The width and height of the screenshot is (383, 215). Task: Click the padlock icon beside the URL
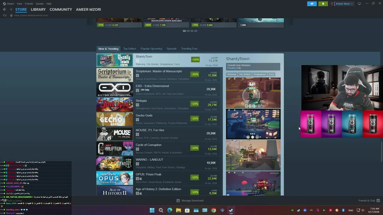(11, 15)
